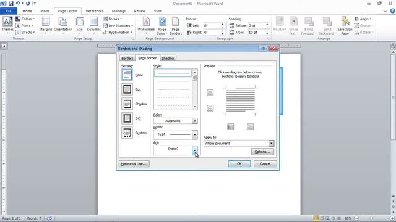Click the Margins icon
The height and width of the screenshot is (222, 396).
[46, 25]
